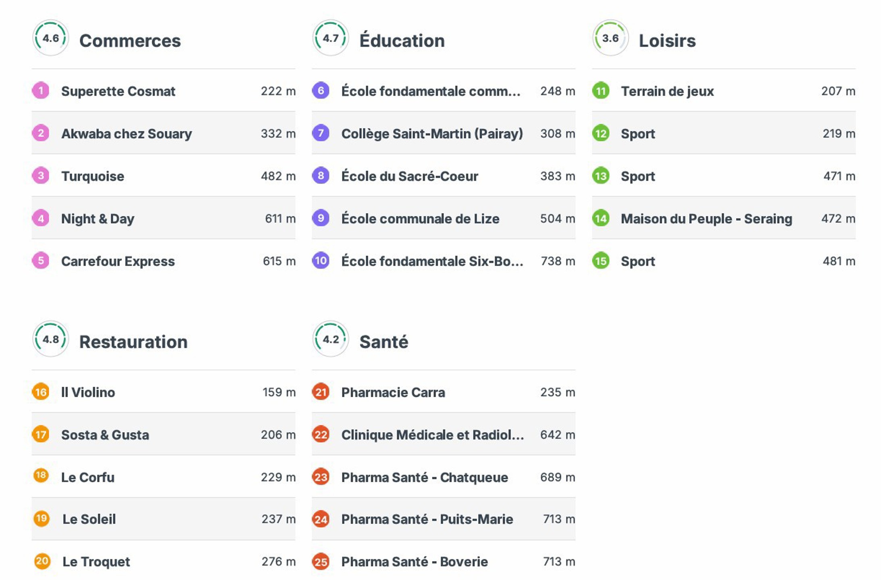Select Maison du Peuple - Seraing
This screenshot has width=881, height=580.
[x=706, y=219]
